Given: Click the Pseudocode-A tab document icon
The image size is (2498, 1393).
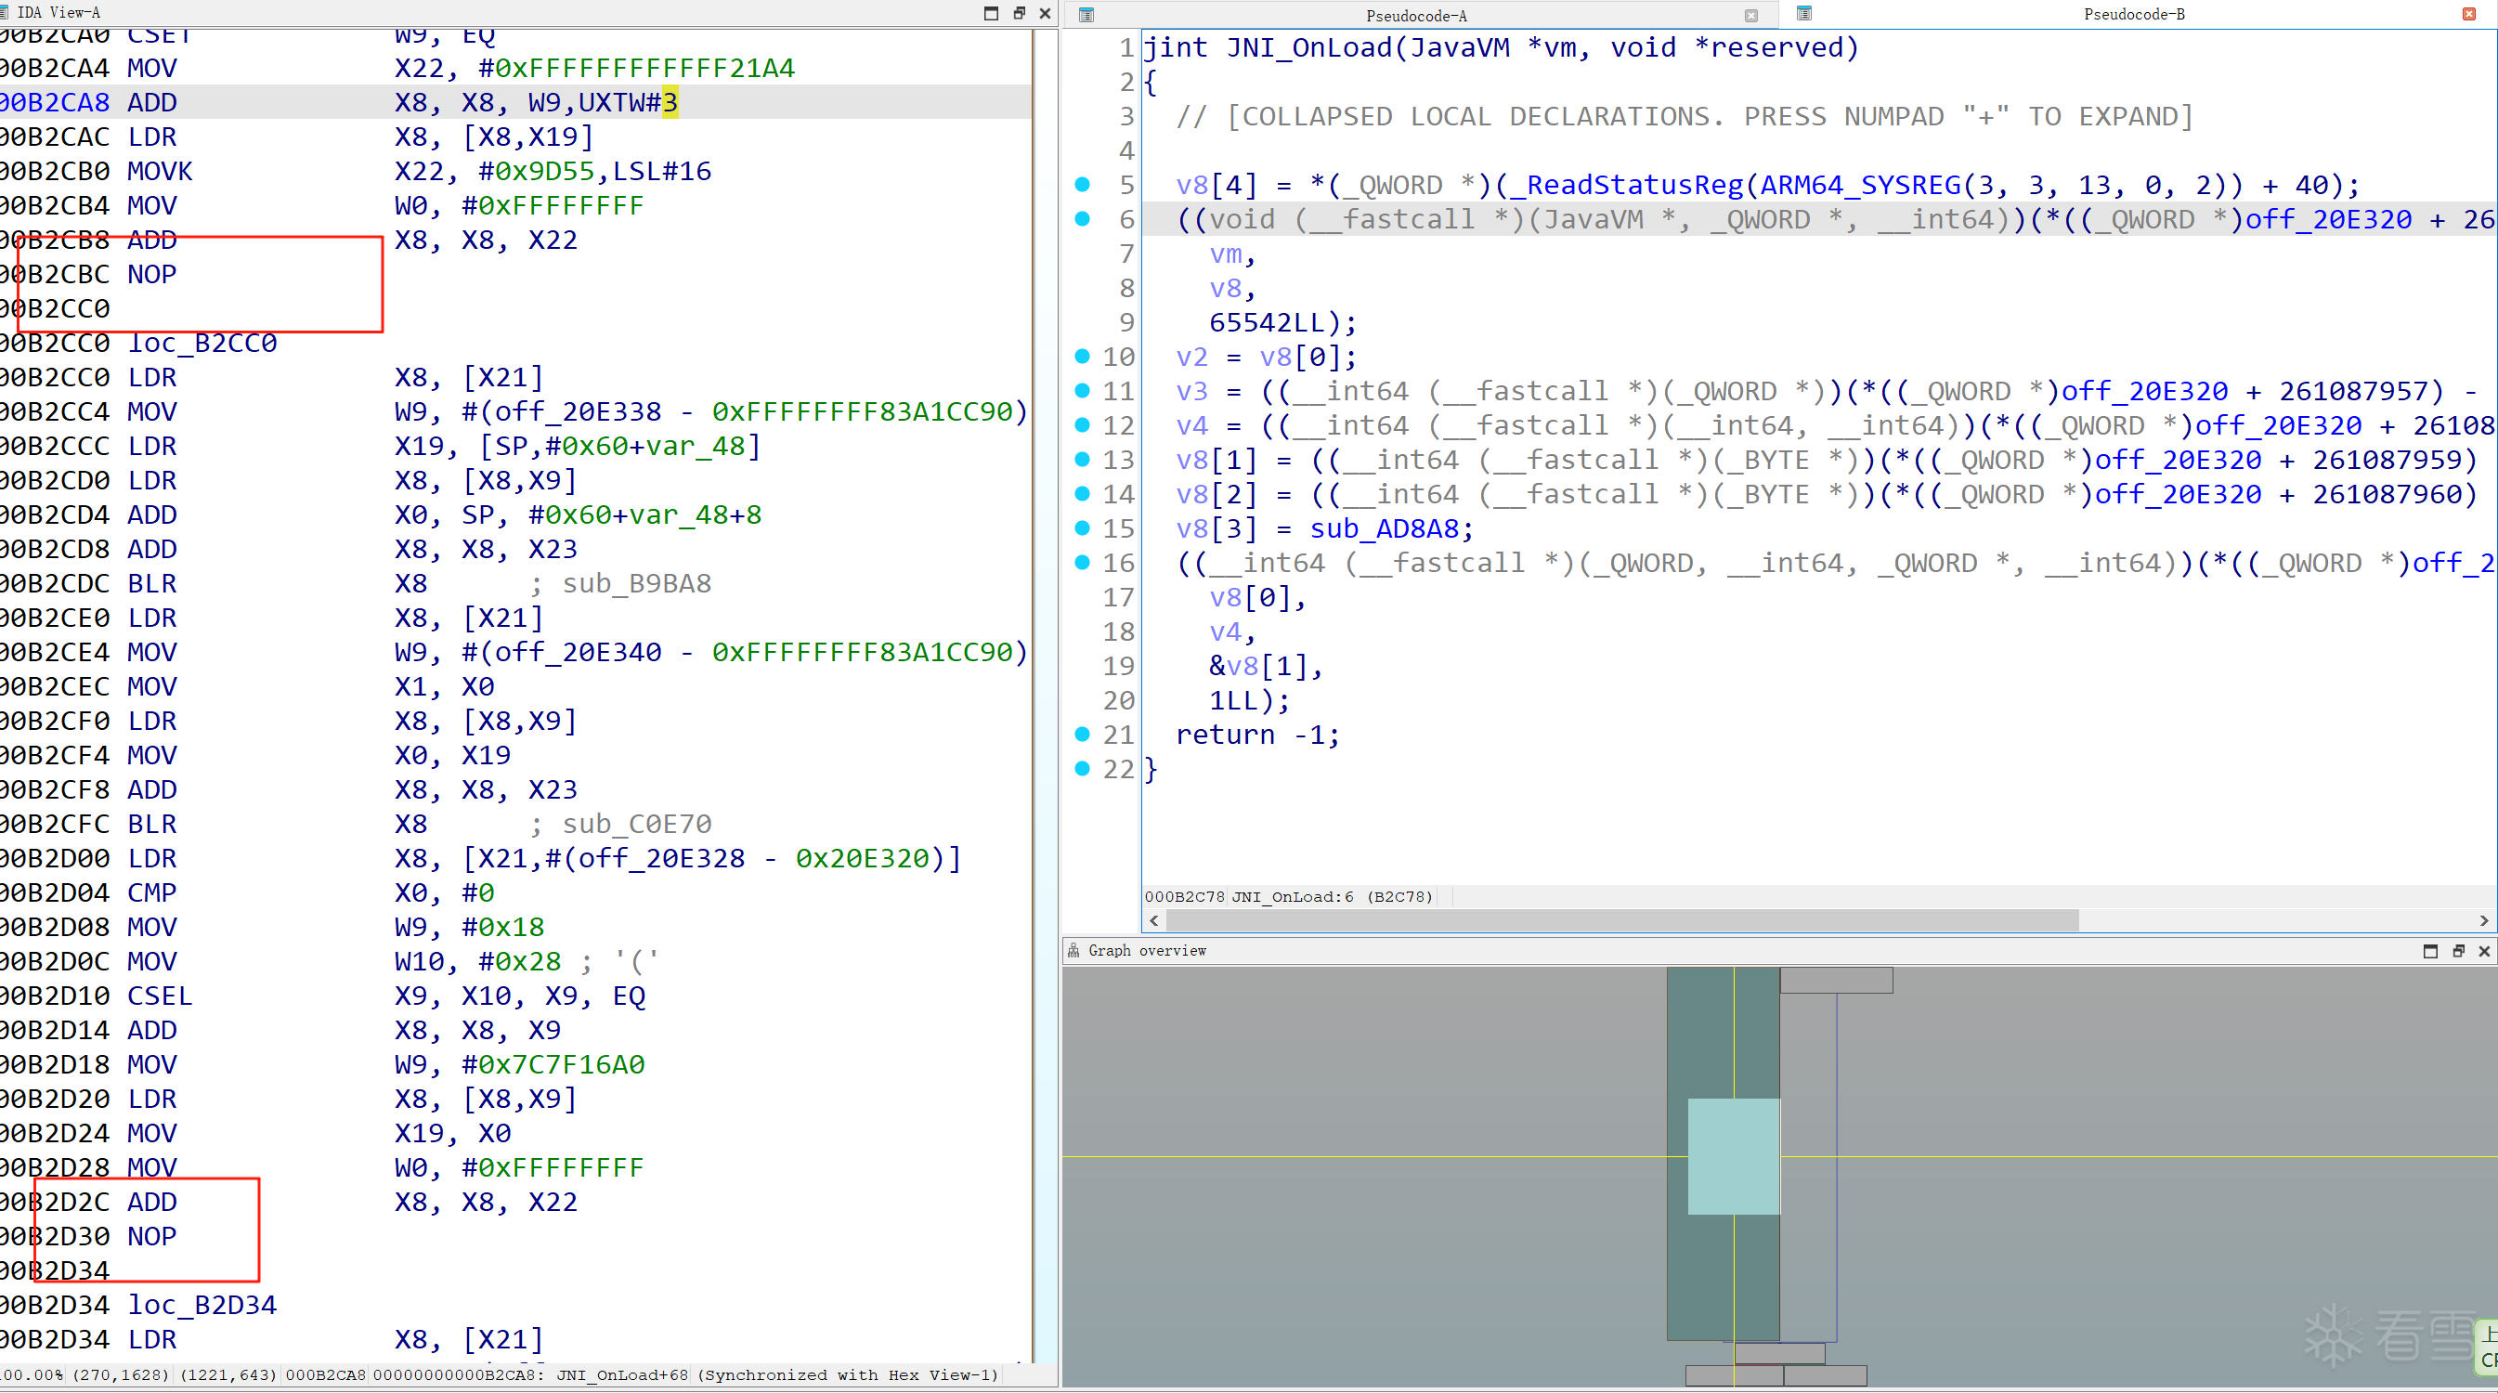Looking at the screenshot, I should click(1086, 15).
